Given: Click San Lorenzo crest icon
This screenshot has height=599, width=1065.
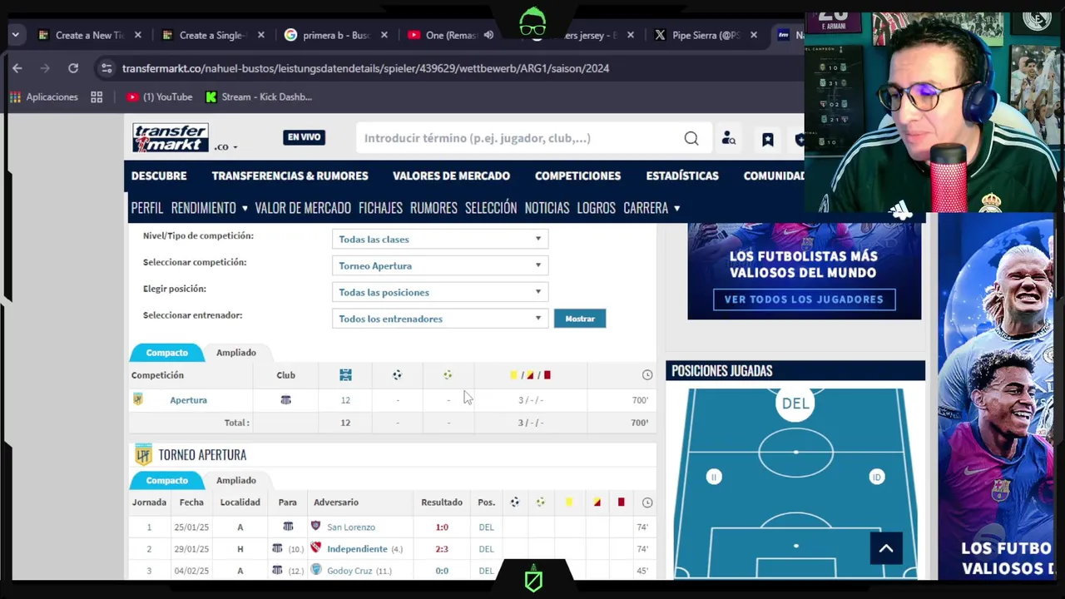Looking at the screenshot, I should click(315, 527).
